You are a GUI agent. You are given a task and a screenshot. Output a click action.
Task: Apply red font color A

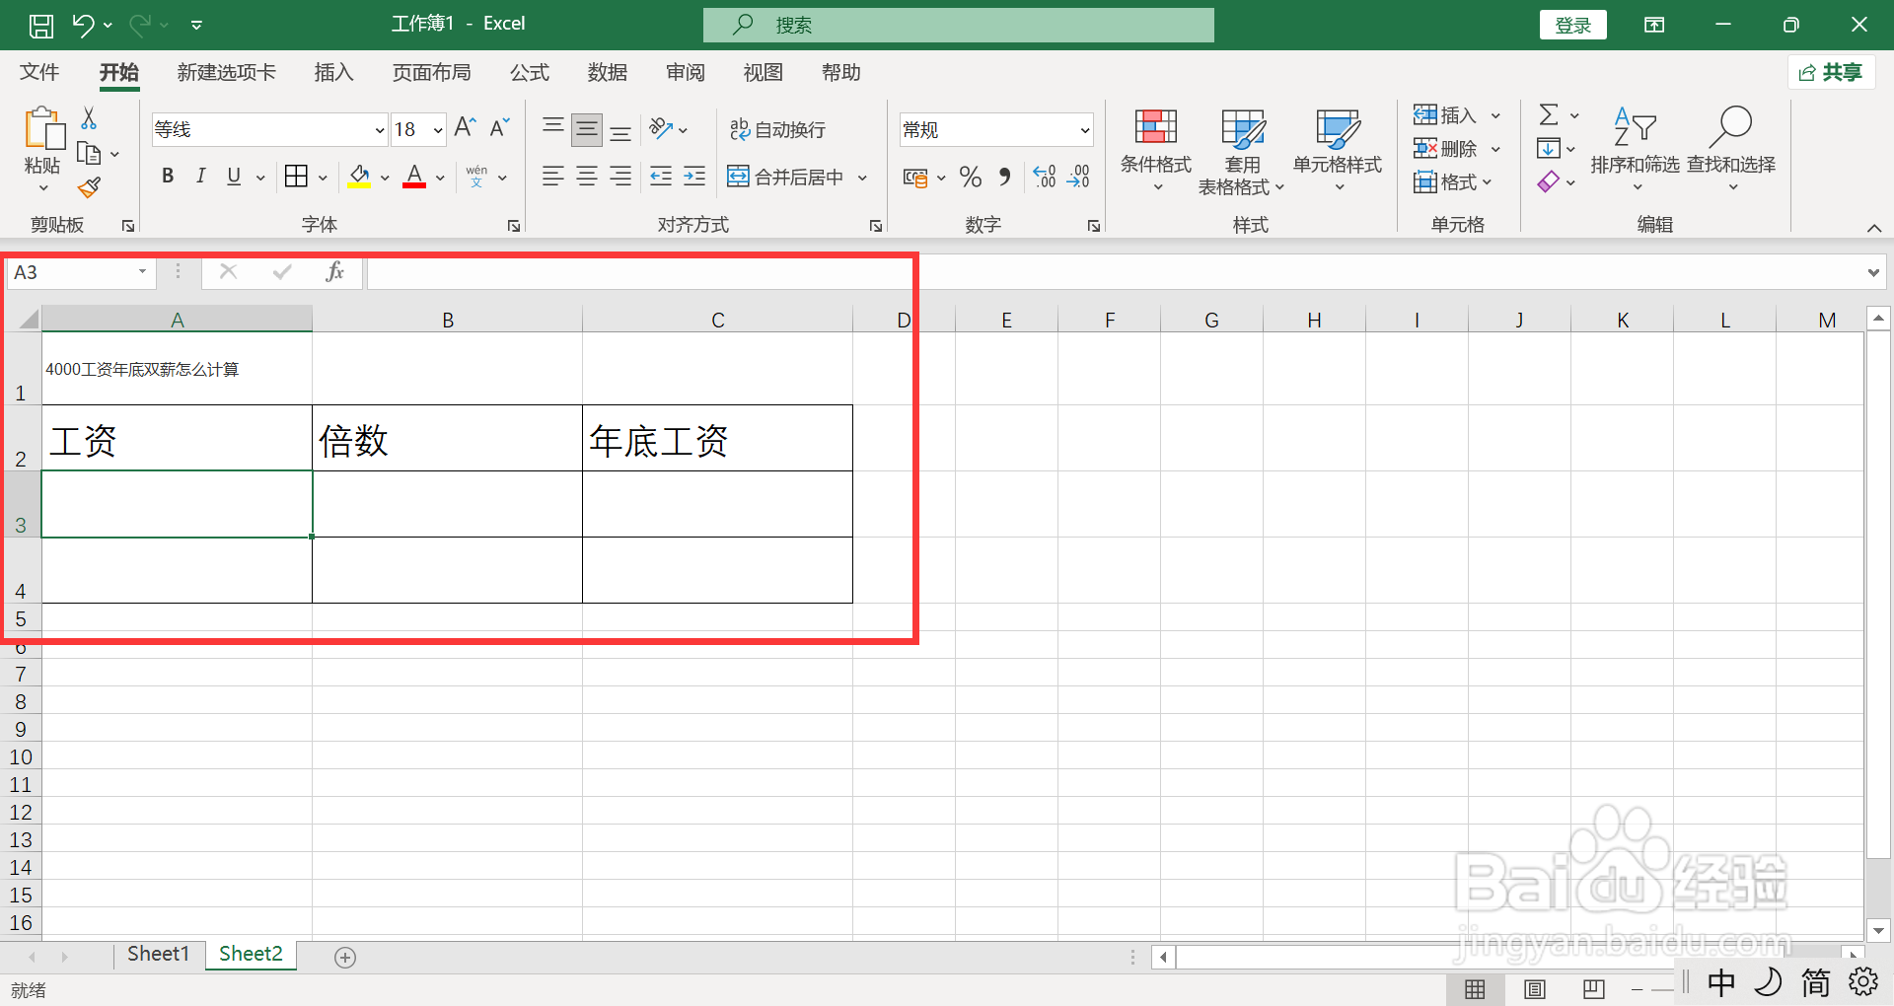pos(414,178)
